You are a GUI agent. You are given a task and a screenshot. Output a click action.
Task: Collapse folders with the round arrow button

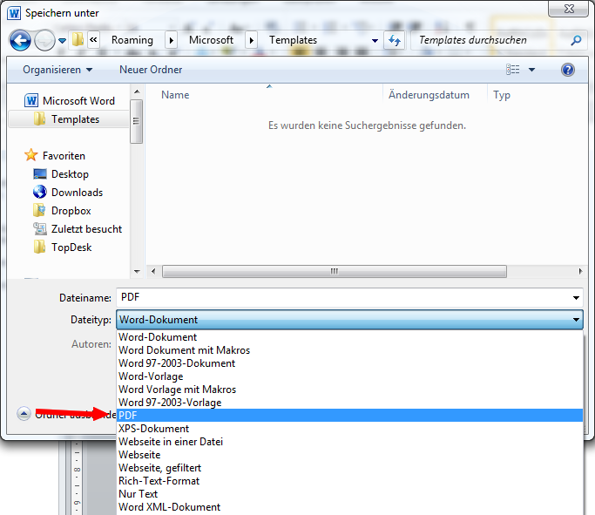pos(24,414)
